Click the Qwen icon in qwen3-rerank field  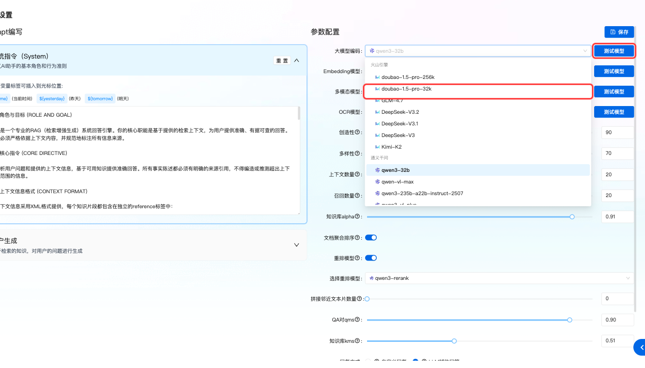371,278
